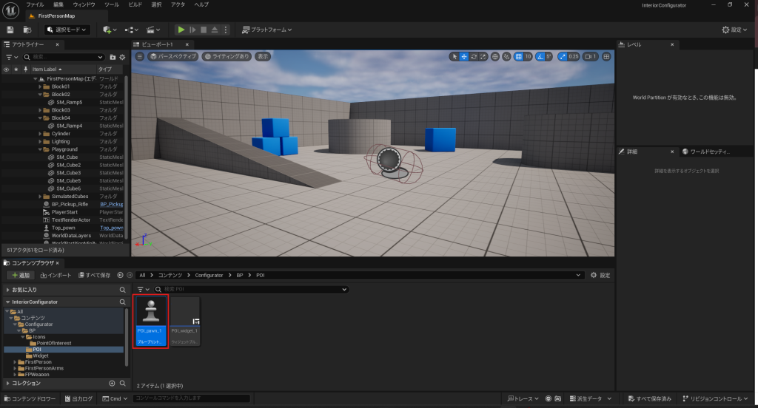Screen dimensions: 758x408
Task: Open the 選択モード dropdown
Action: (67, 30)
